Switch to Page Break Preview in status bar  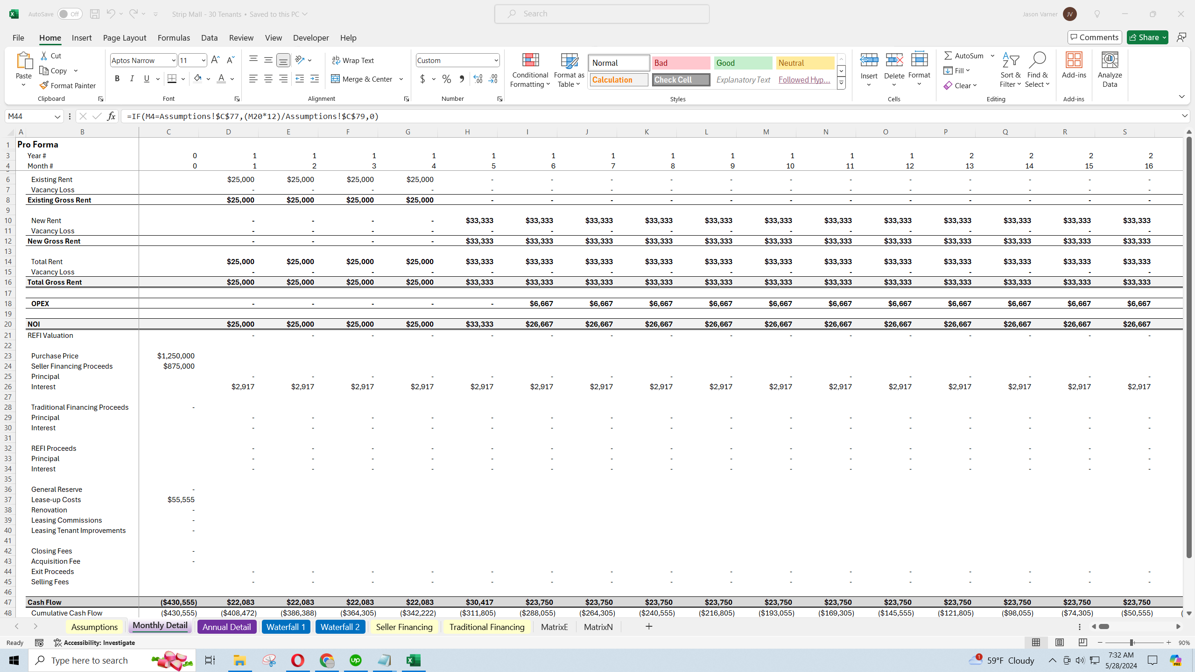coord(1083,643)
